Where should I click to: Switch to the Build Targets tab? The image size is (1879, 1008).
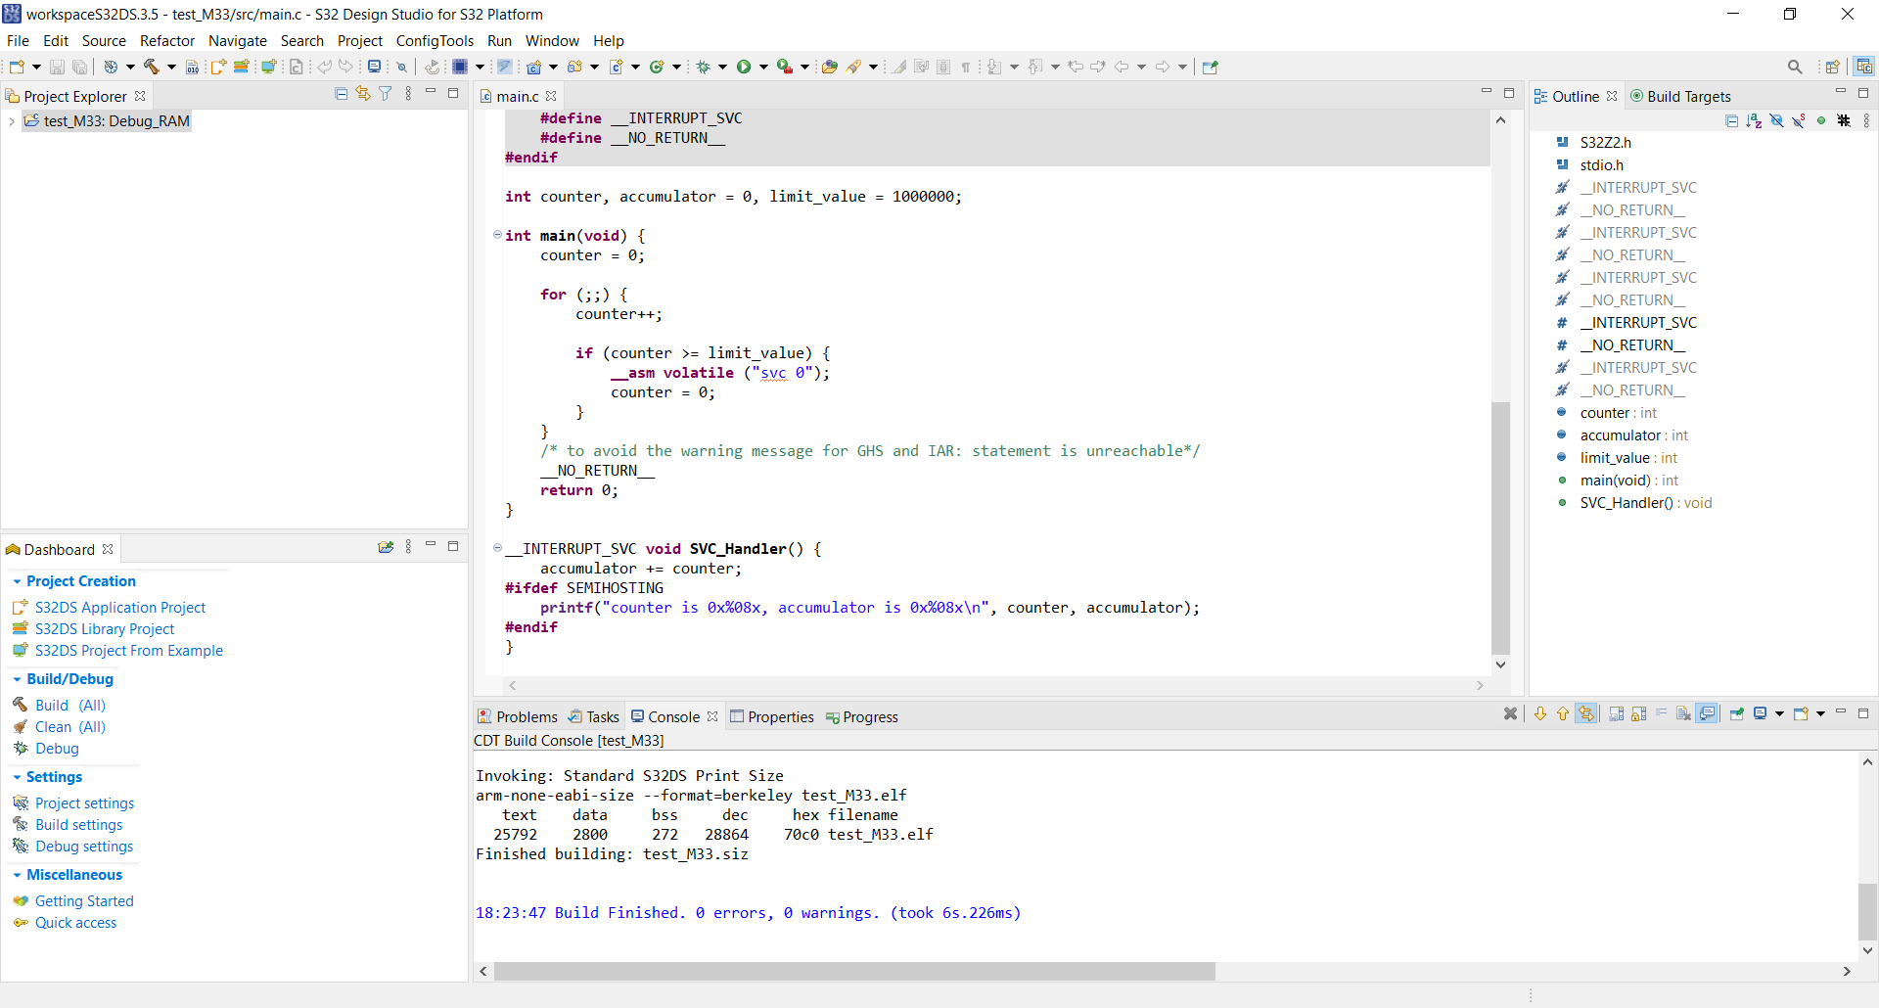tap(1680, 96)
